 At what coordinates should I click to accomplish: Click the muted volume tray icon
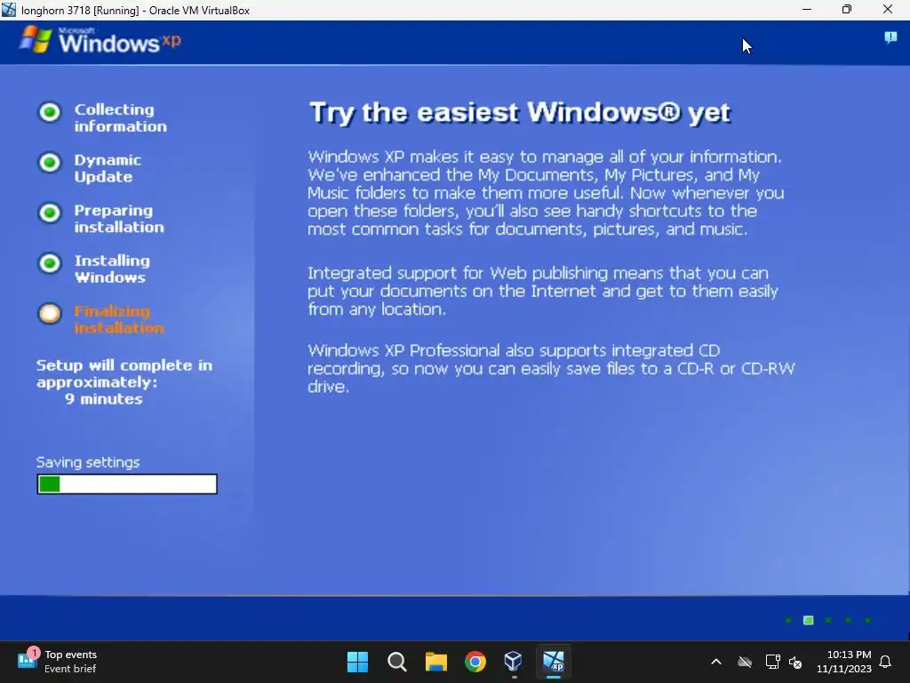tap(795, 662)
